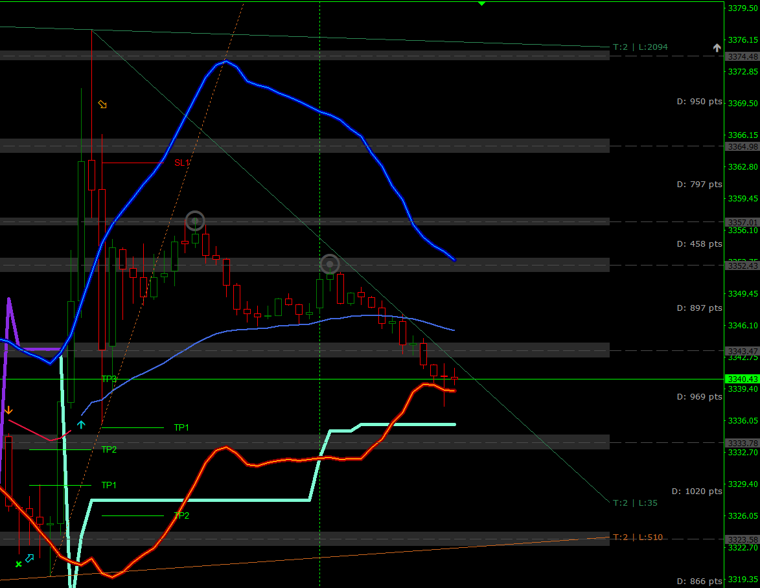This screenshot has height=588, width=760.
Task: Click the 3359.45 value on price axis
Action: (743, 199)
